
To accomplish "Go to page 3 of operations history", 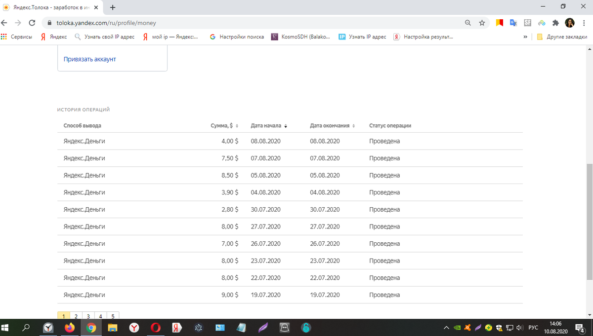I will click(88, 316).
